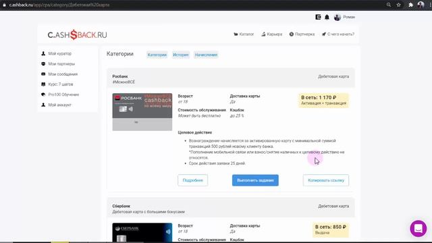The height and width of the screenshot is (243, 432).
Task: Open the С чего начать? link
Action: click(x=338, y=34)
